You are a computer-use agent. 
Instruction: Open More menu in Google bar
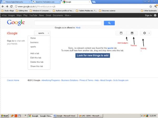[x=68, y=15]
